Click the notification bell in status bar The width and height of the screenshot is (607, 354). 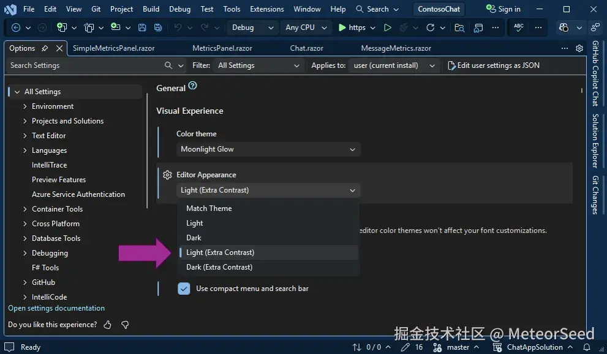(587, 347)
